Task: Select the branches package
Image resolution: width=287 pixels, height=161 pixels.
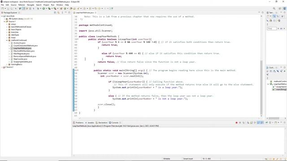Action: point(15,32)
